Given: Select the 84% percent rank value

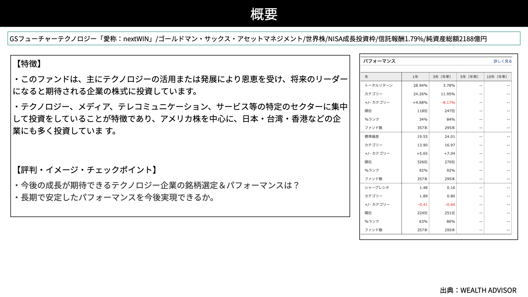Looking at the screenshot, I should [451, 120].
